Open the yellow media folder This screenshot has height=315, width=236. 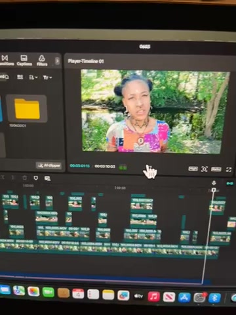coord(27,109)
